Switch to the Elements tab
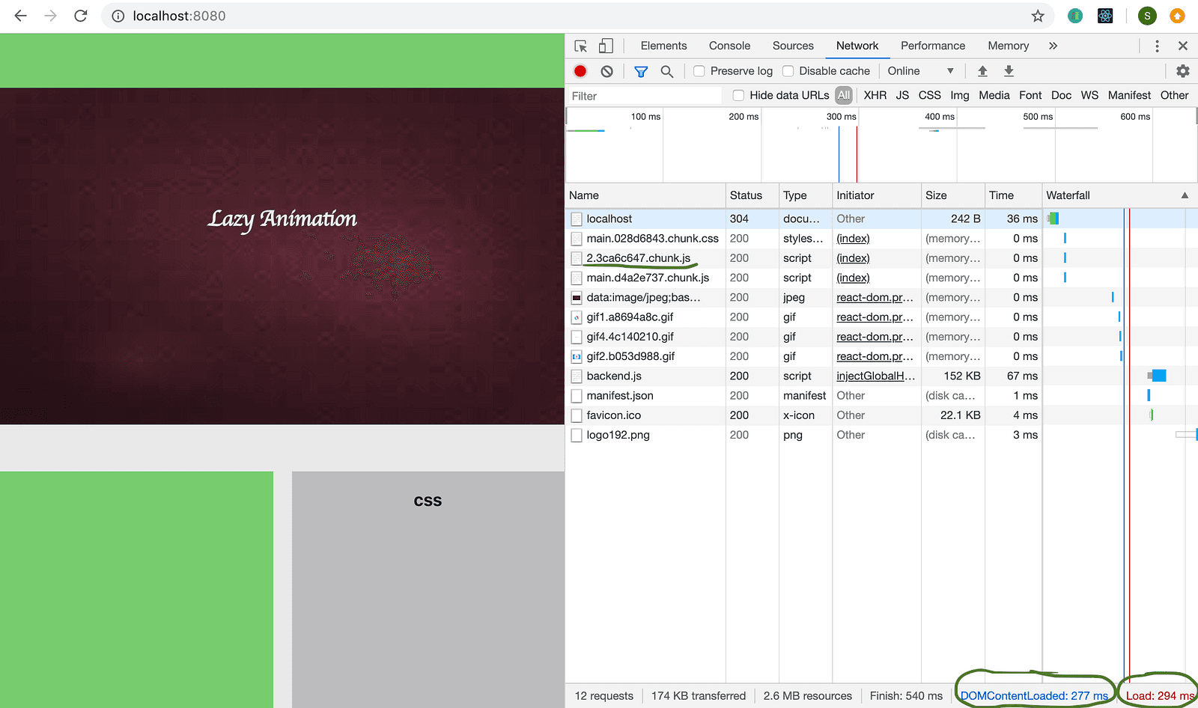 663,46
